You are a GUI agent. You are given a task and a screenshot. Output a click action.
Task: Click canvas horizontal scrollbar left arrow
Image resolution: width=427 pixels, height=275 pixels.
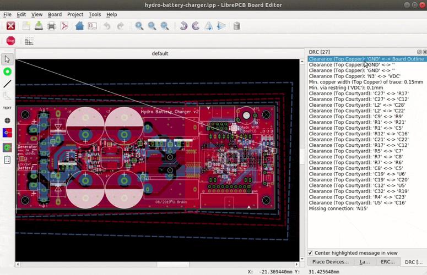coord(18,264)
